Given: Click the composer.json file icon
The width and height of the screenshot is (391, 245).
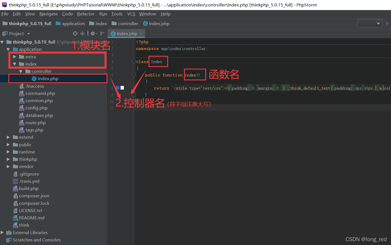Looking at the screenshot, I should tap(15, 196).
